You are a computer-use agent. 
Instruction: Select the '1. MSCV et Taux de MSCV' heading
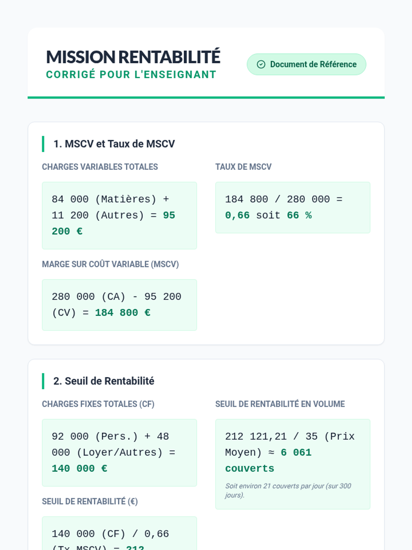pos(114,144)
